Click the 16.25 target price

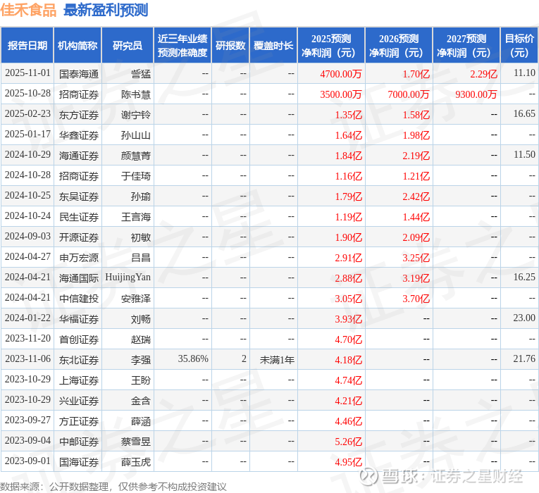point(524,277)
